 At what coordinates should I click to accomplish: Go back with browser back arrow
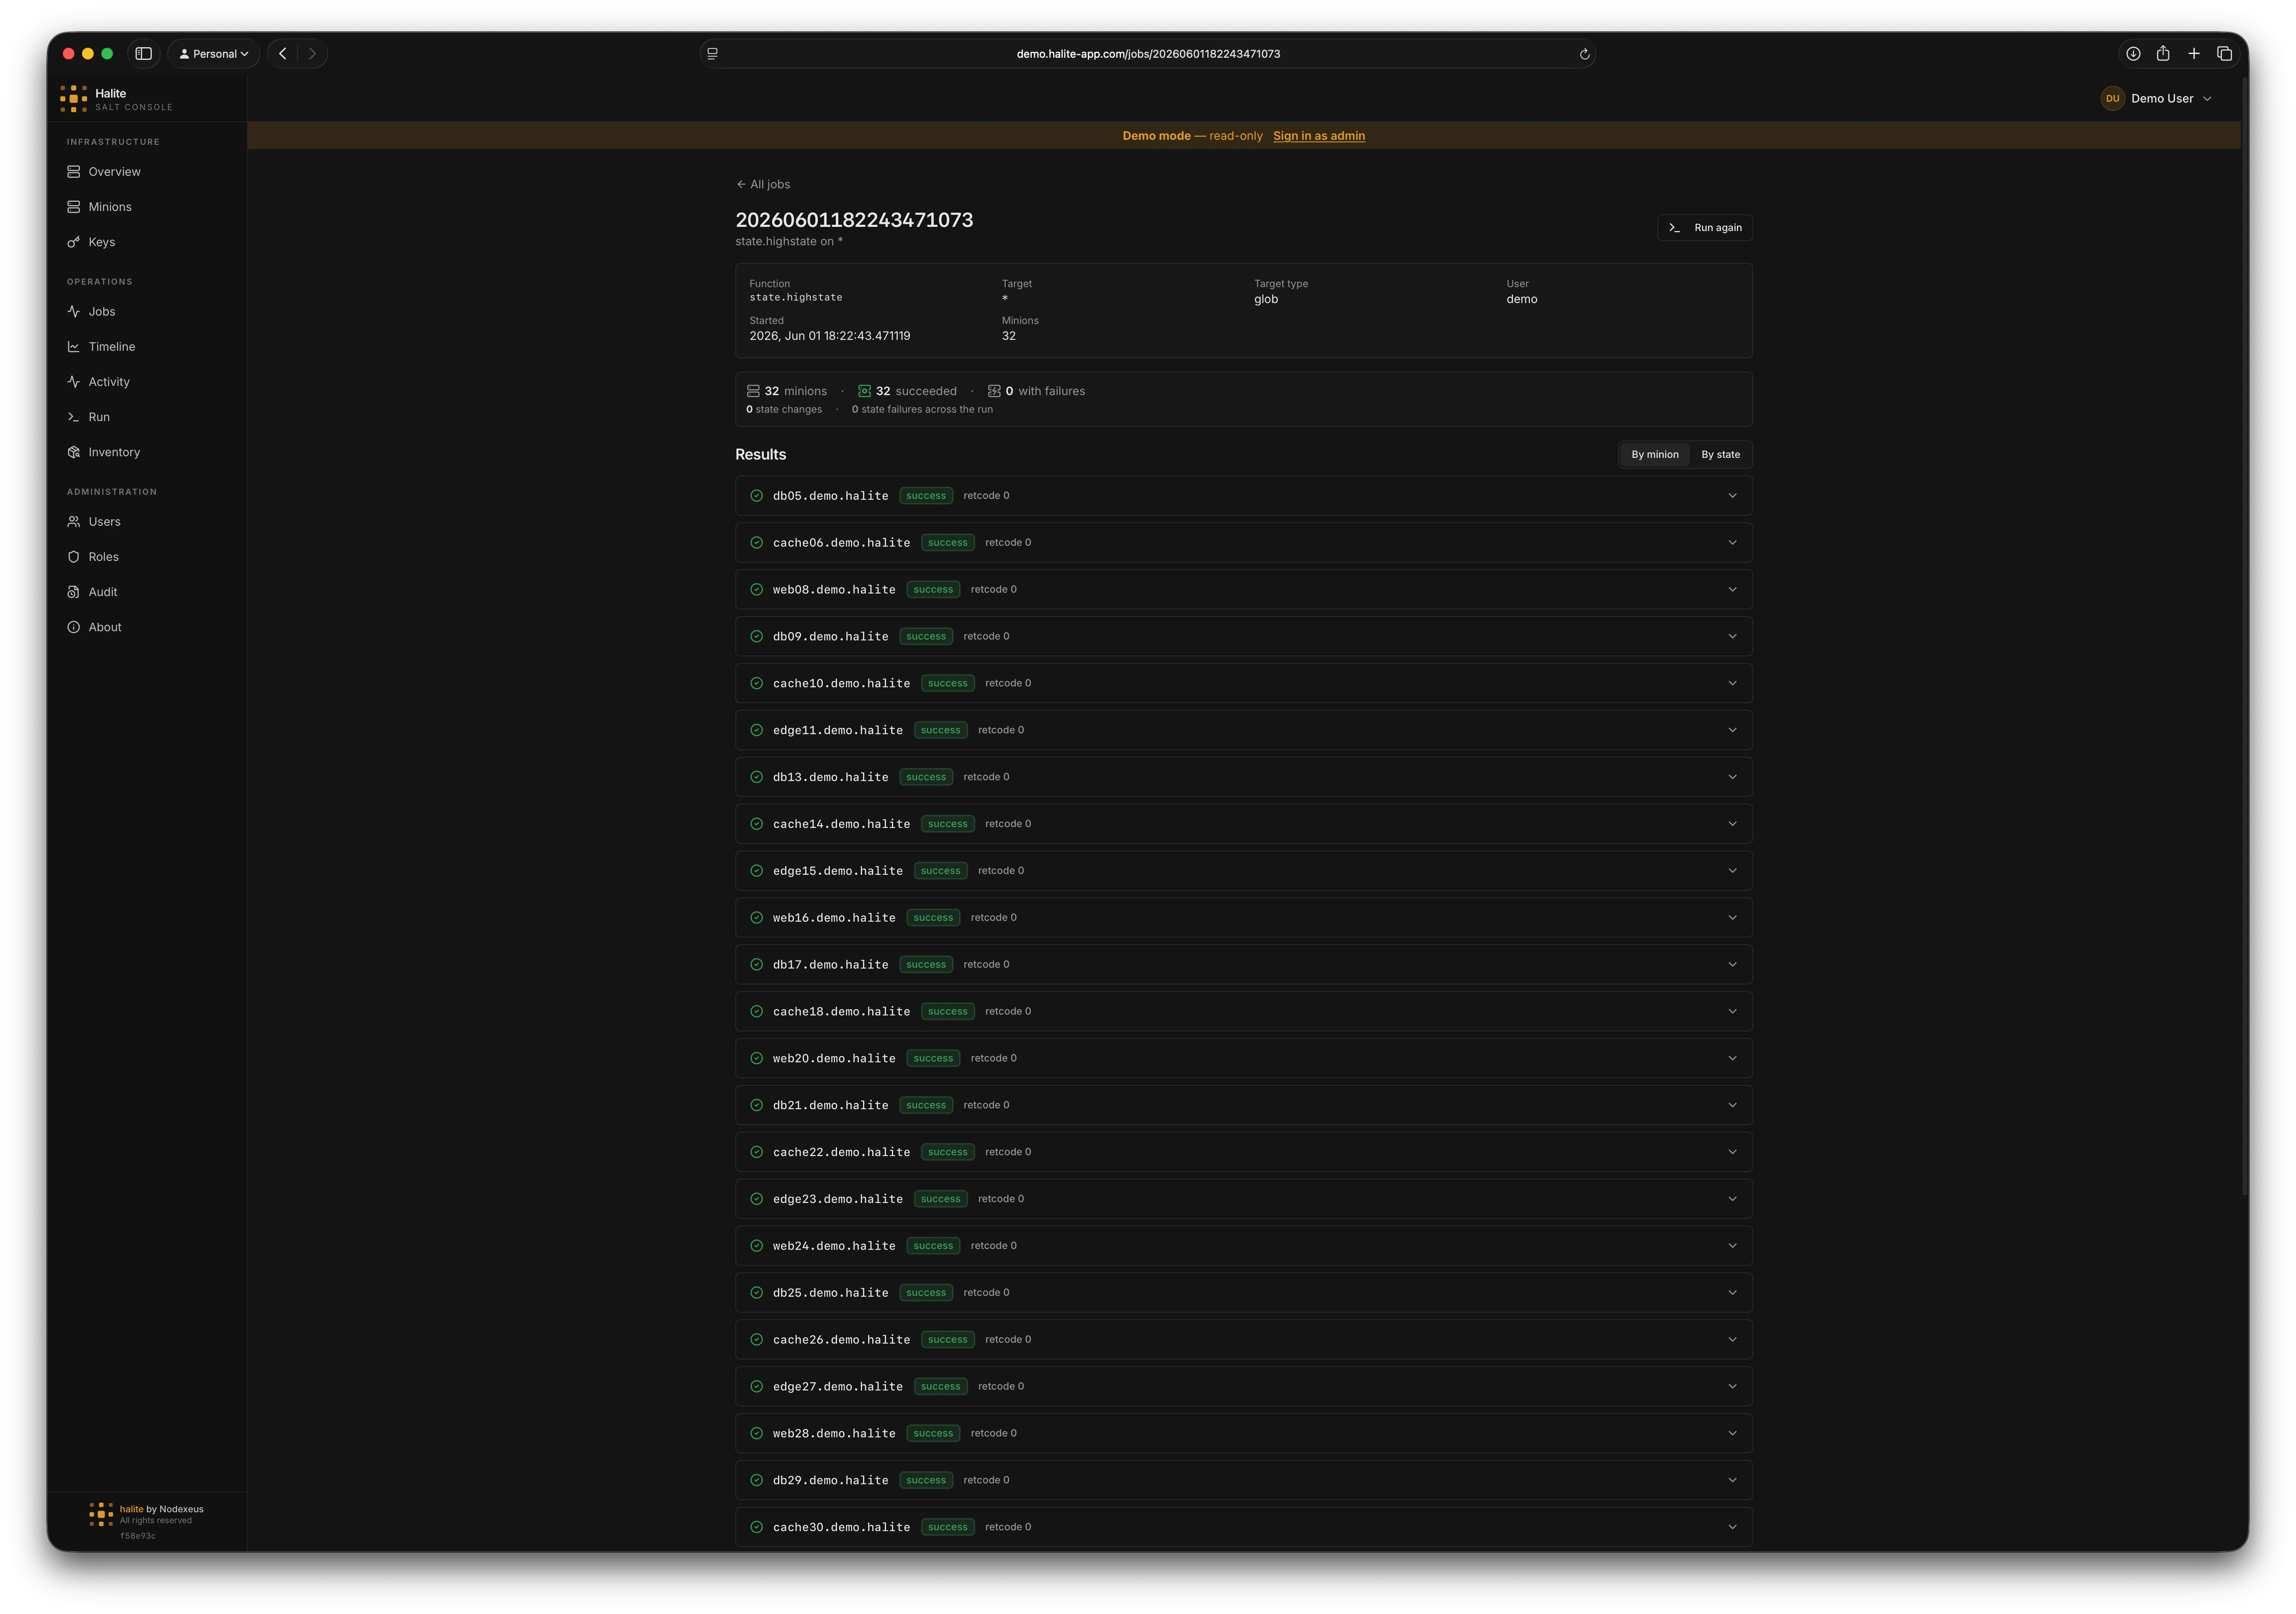pos(283,54)
